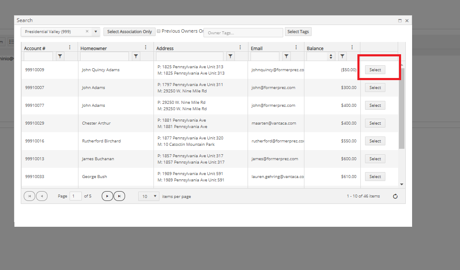Click account number 99910009
Viewport: 460px width, 270px height.
35,70
